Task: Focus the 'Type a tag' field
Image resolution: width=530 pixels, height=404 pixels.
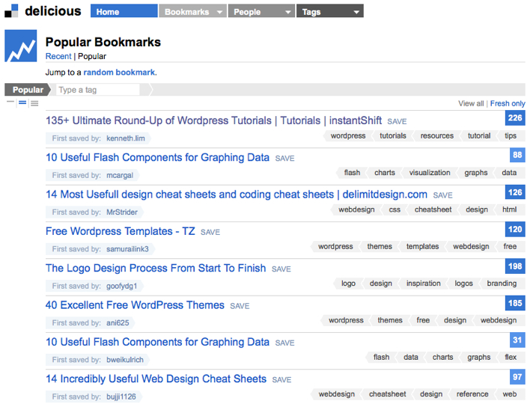Action: point(97,90)
